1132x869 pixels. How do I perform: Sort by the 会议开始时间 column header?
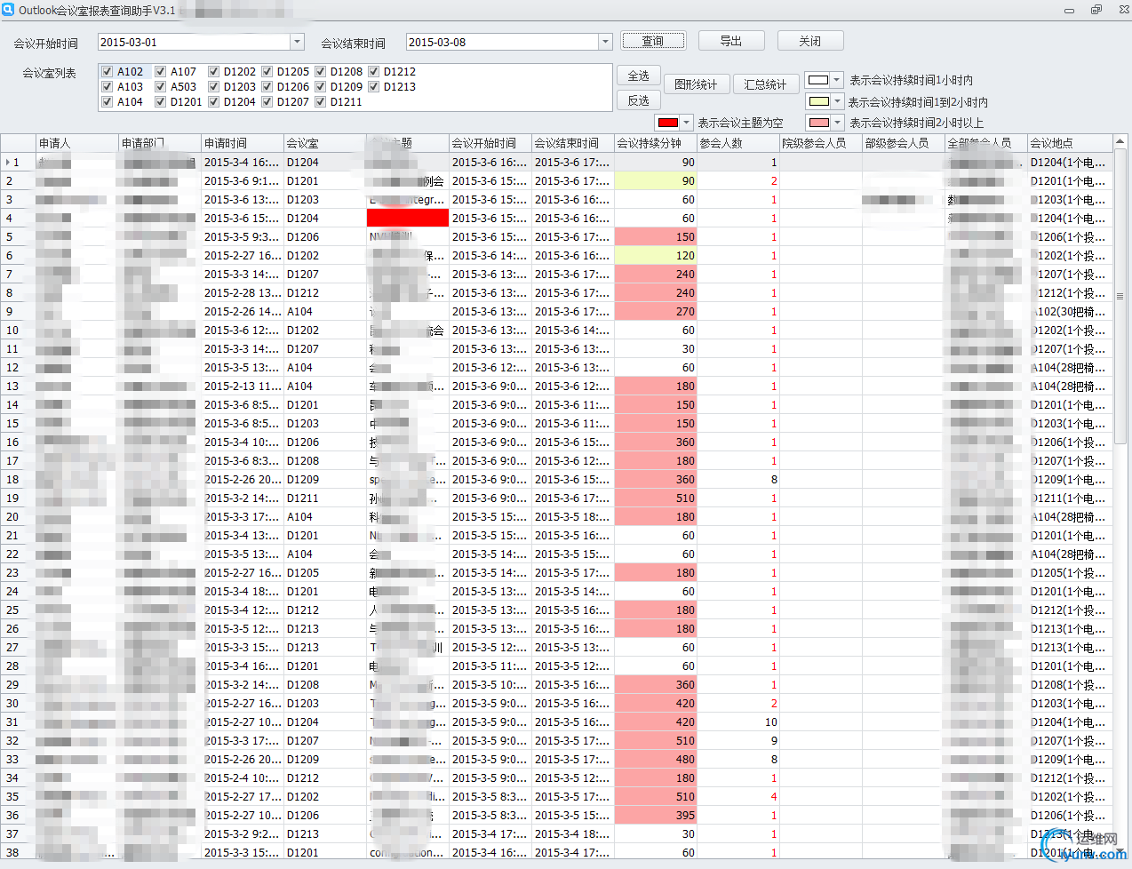click(490, 143)
